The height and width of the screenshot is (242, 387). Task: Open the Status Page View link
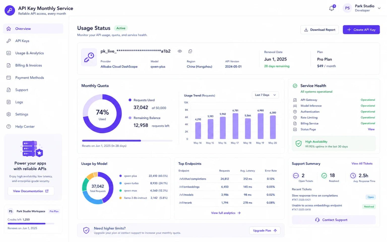[x=371, y=129]
